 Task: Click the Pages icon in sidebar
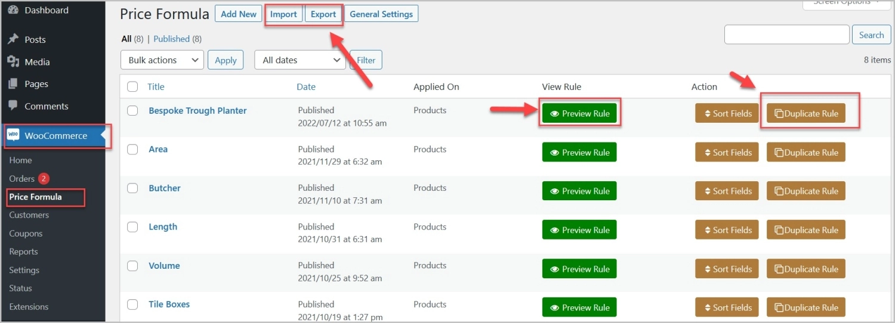coord(13,84)
